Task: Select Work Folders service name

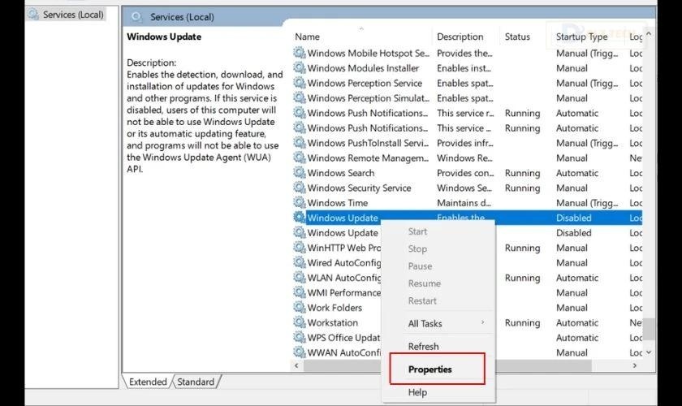Action: [x=335, y=308]
